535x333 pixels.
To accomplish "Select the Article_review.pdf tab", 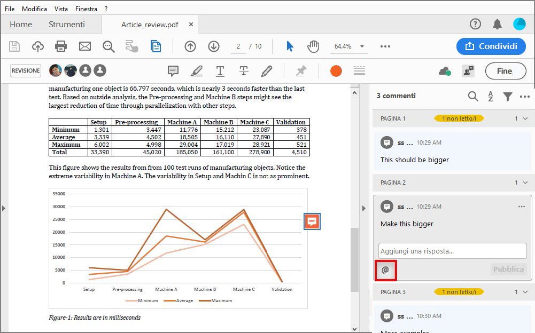I will click(x=150, y=25).
